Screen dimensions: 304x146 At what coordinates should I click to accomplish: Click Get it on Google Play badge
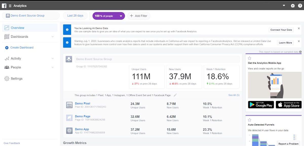pos(261,104)
